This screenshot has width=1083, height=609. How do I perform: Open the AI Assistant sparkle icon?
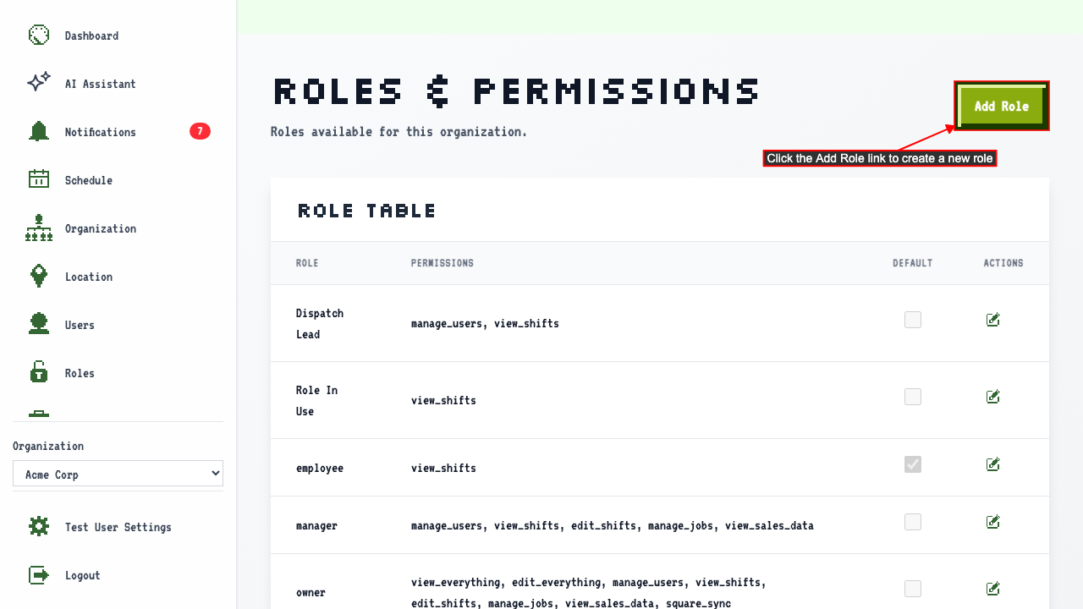pos(39,83)
